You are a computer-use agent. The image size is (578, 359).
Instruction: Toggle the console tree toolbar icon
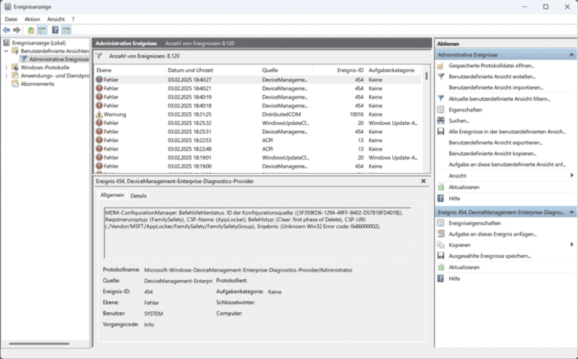click(41, 30)
